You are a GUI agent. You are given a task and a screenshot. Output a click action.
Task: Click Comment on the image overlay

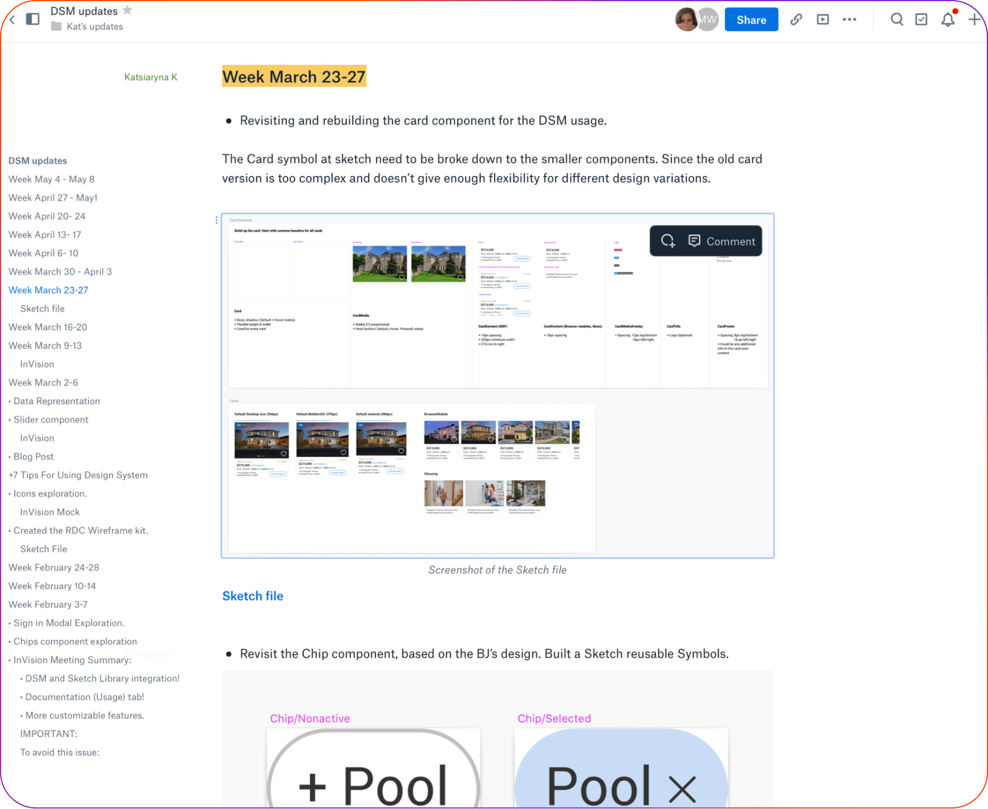[722, 241]
